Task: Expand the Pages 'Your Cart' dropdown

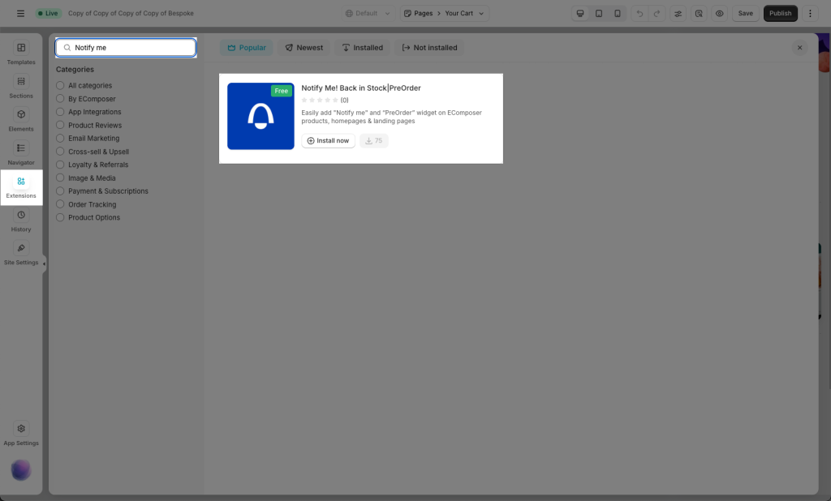Action: (x=444, y=14)
